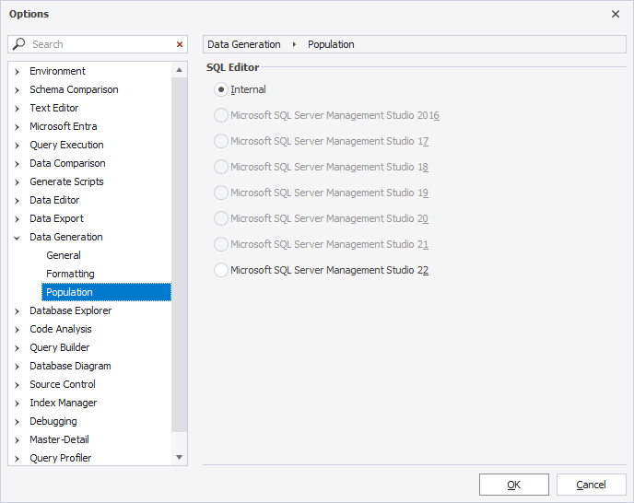Expand the Schema Comparison node arrow

17,90
